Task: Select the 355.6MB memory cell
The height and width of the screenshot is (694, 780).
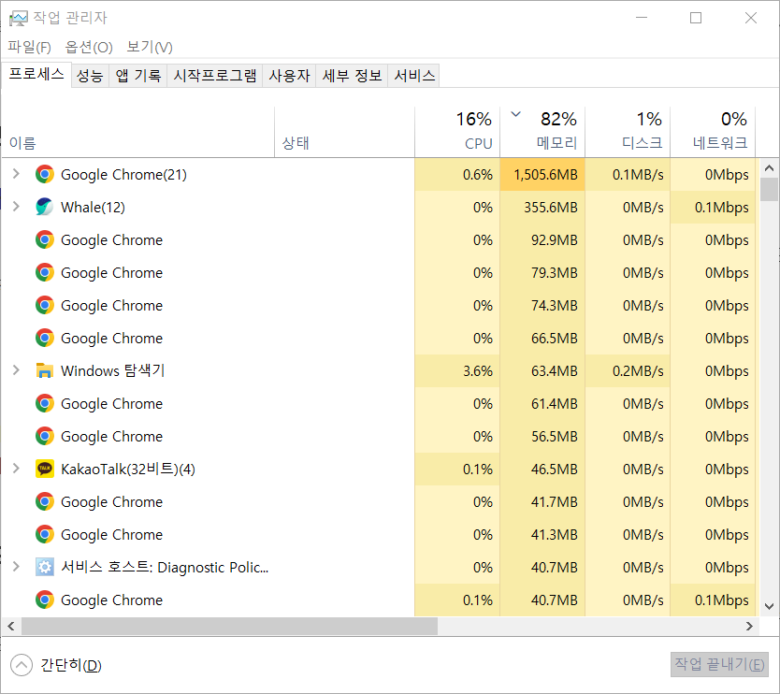Action: pyautogui.click(x=542, y=207)
